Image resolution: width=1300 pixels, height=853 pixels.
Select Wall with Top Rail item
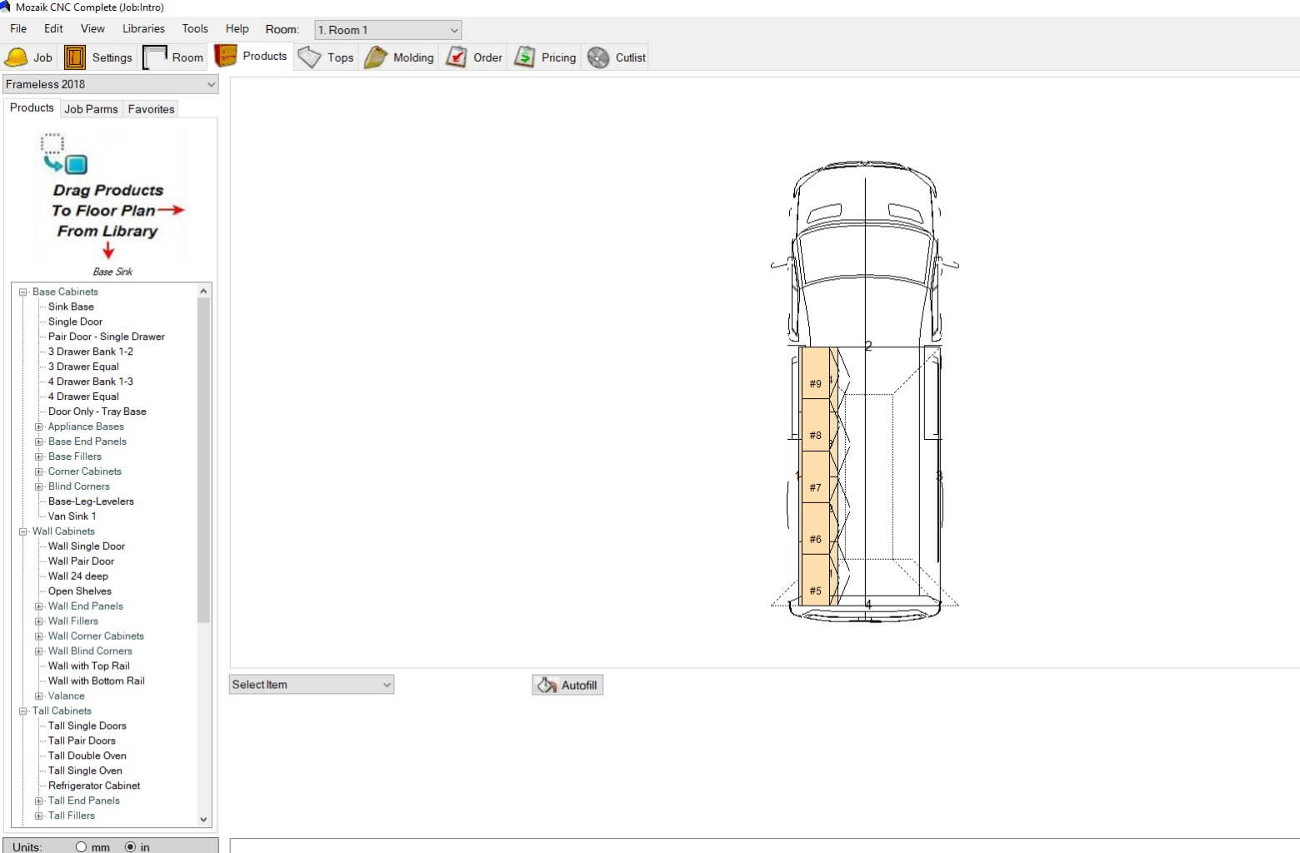point(89,666)
